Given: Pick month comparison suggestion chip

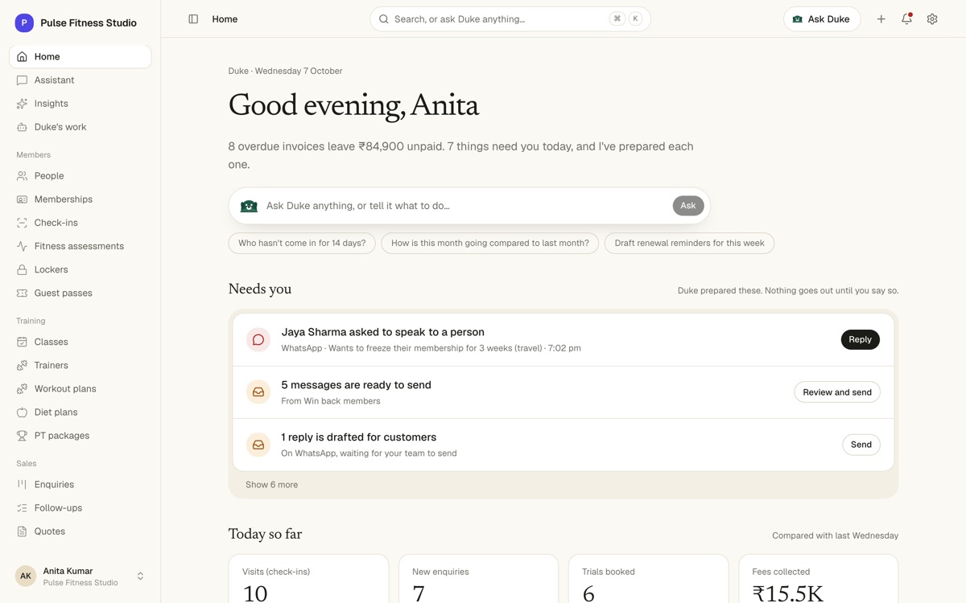Looking at the screenshot, I should click(x=489, y=244).
